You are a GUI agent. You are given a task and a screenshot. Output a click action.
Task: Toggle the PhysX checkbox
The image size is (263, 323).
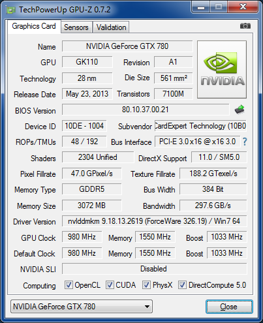(x=146, y=285)
